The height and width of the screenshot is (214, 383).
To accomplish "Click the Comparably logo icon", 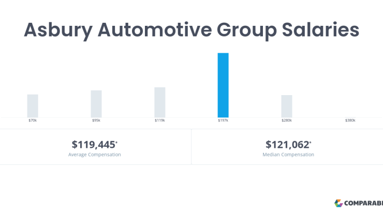I will (x=338, y=203).
